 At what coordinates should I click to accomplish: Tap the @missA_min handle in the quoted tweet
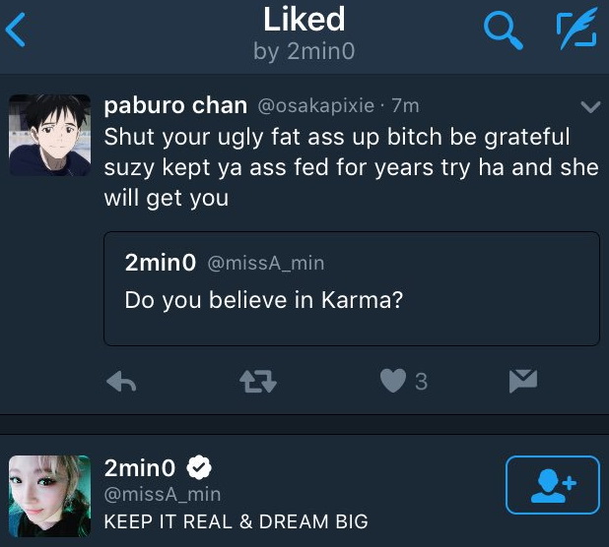pyautogui.click(x=265, y=263)
